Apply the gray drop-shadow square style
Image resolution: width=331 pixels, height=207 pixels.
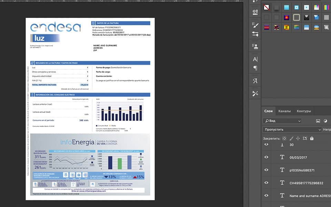click(x=276, y=7)
